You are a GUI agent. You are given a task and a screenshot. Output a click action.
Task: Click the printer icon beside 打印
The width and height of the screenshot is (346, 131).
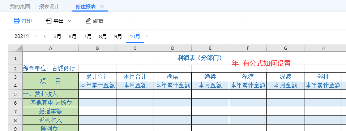click(x=17, y=21)
